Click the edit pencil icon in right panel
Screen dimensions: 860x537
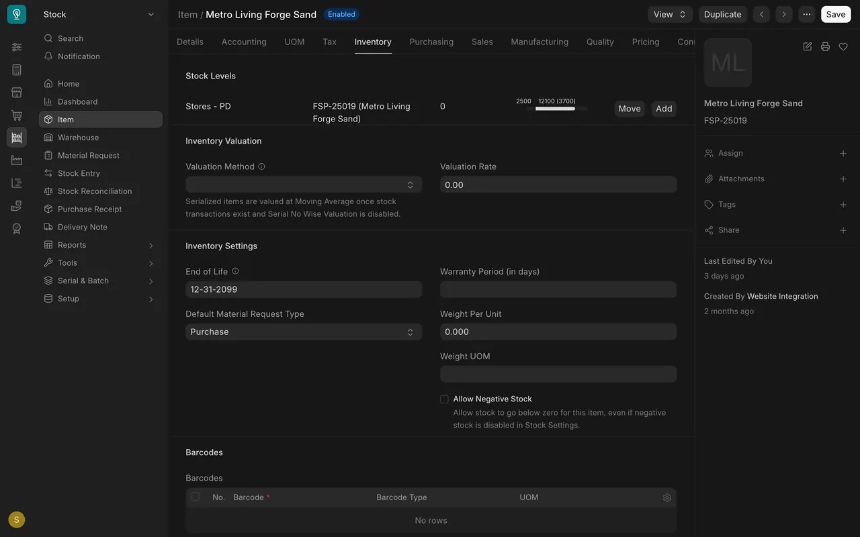[808, 46]
